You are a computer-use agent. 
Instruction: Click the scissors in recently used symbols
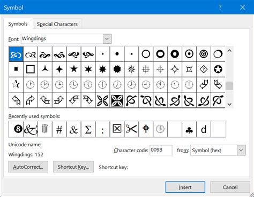point(131,129)
